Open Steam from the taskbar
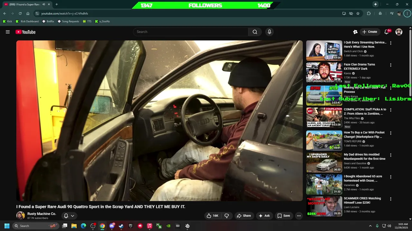Image resolution: width=412 pixels, height=231 pixels. coord(121,226)
